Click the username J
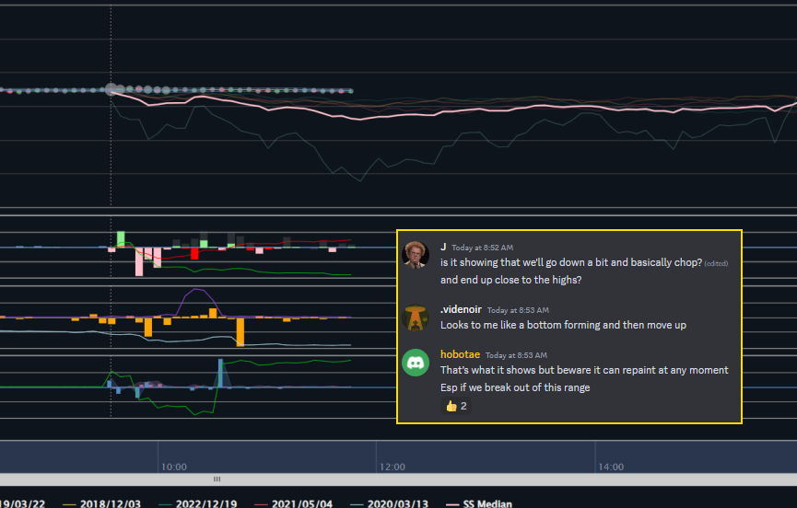The image size is (797, 508). [443, 248]
